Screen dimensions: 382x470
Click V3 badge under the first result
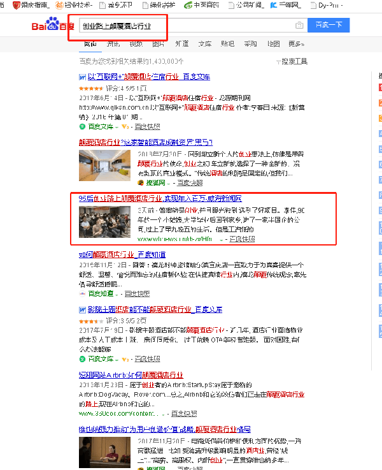tap(125, 127)
